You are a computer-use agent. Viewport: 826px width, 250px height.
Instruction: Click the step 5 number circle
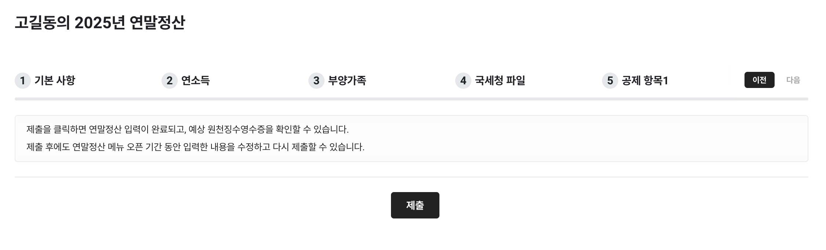click(x=610, y=81)
